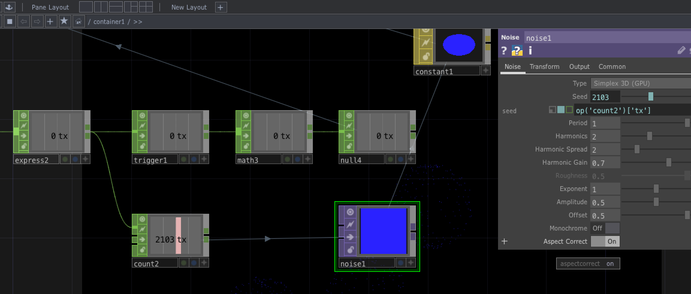Toggle the Monochrome parameter switch
This screenshot has width=691, height=294.
[605, 228]
